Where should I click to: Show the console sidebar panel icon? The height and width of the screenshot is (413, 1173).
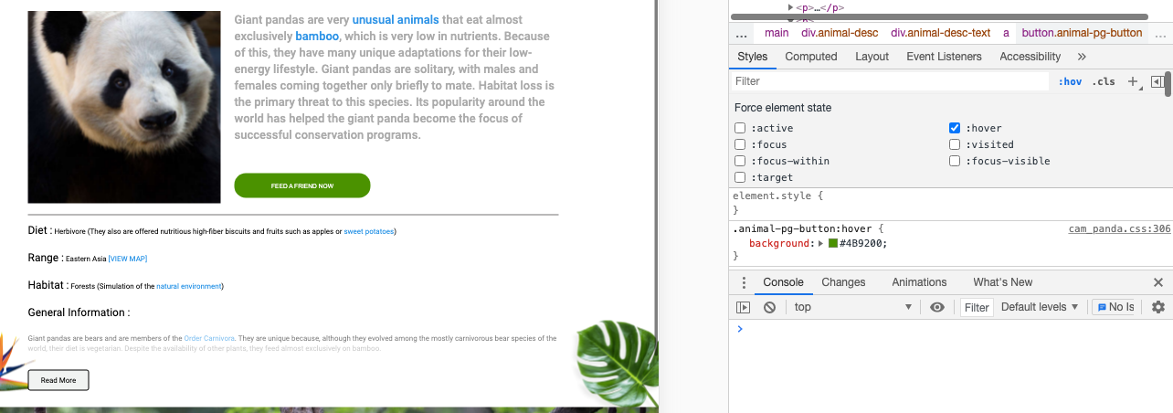click(x=744, y=307)
